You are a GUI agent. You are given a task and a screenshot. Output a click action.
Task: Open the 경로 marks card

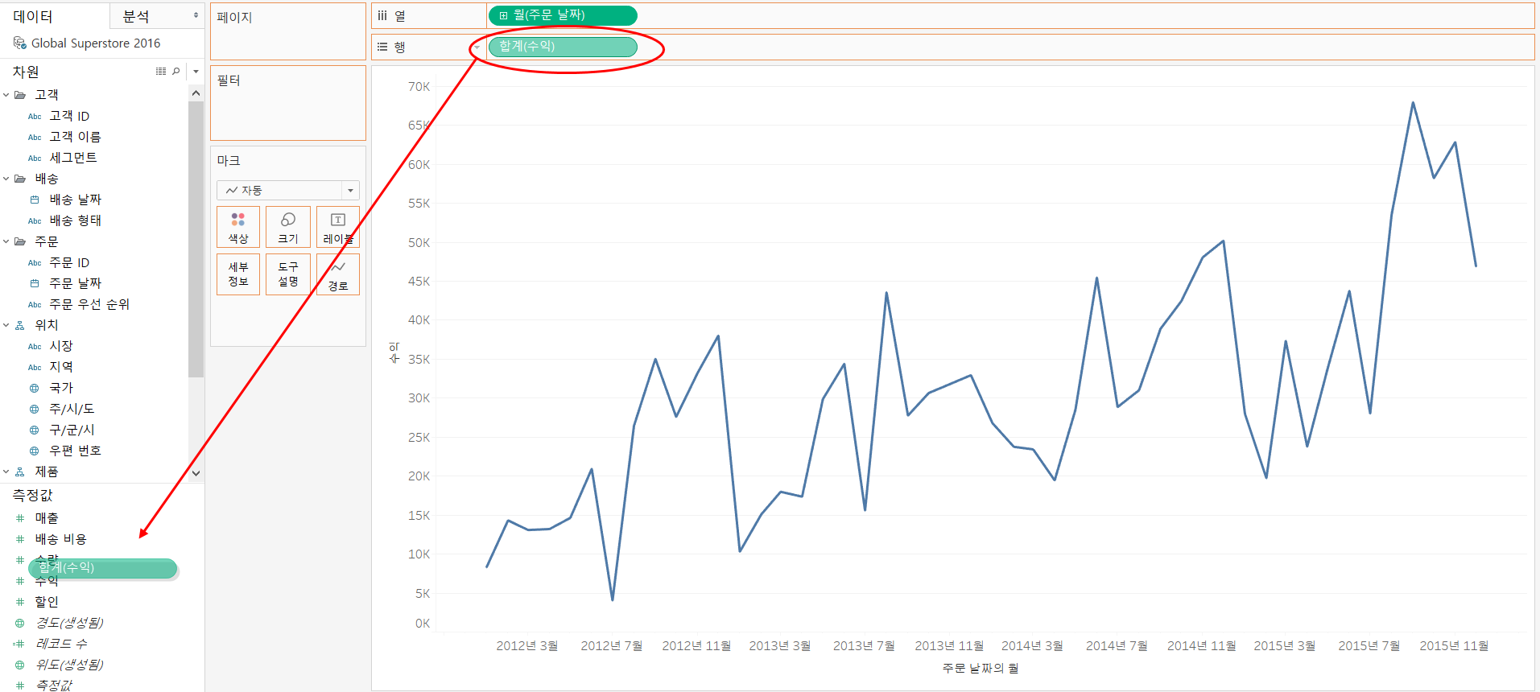tap(337, 274)
